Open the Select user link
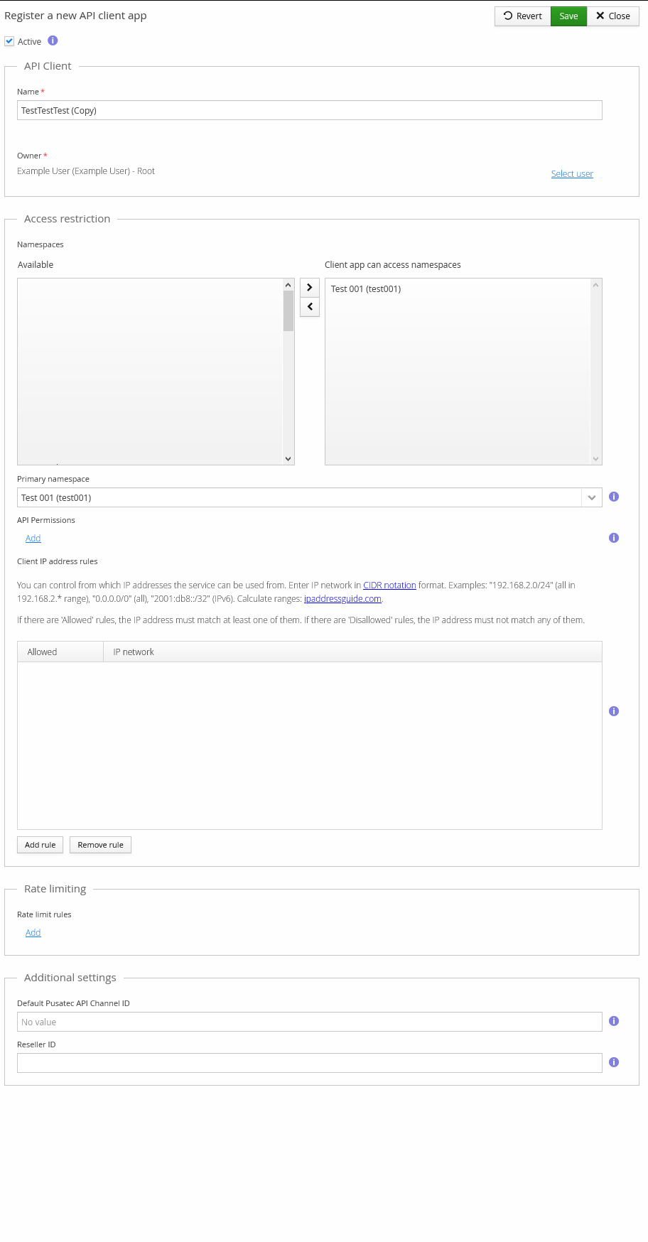 click(x=572, y=174)
